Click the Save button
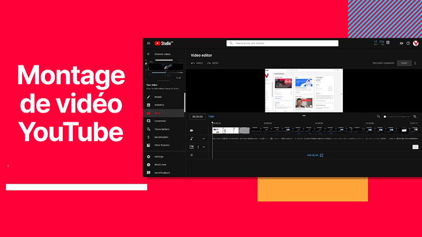This screenshot has height=237, width=422. pyautogui.click(x=404, y=63)
